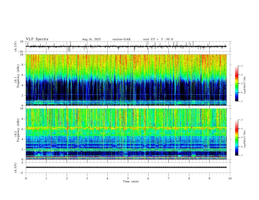Click the ch.1 color bar log(PSD) label
The height and width of the screenshot is (200, 259).
click(245, 85)
